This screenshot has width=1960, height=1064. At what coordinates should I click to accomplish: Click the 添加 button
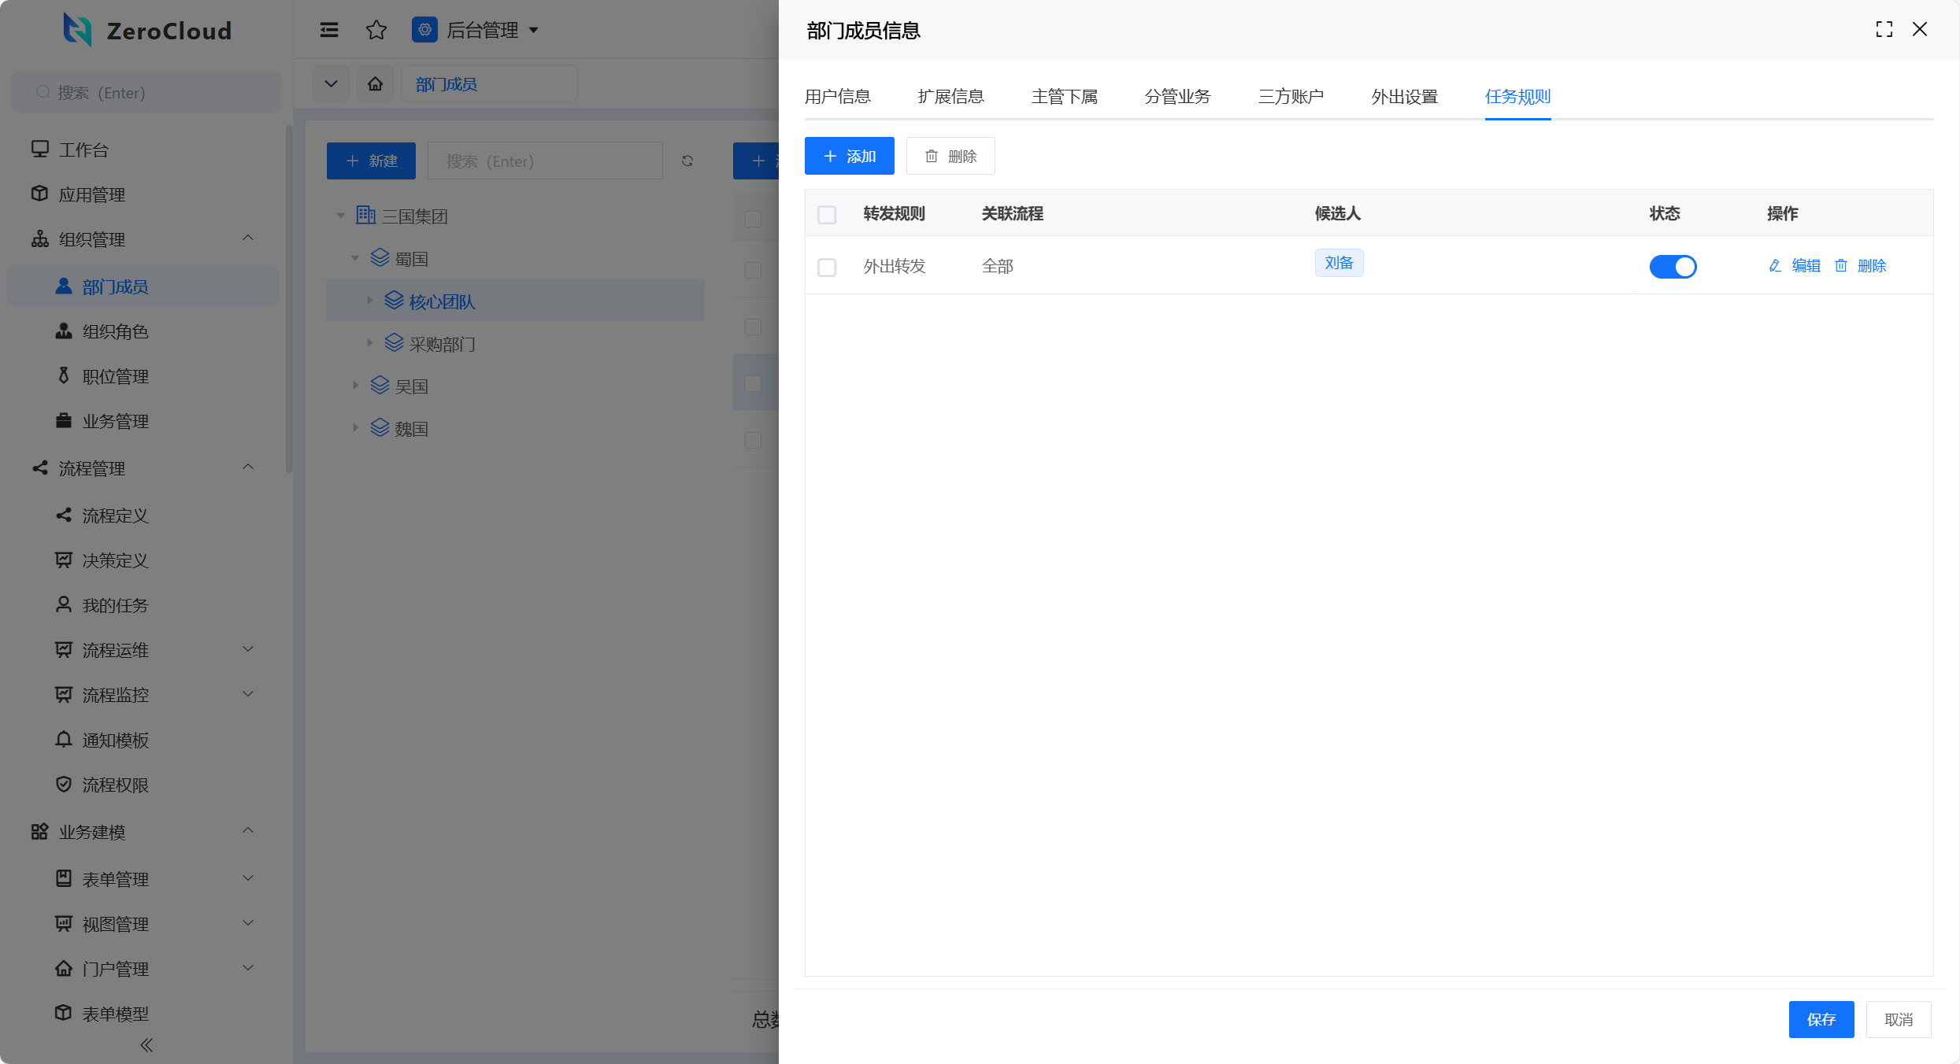tap(849, 157)
